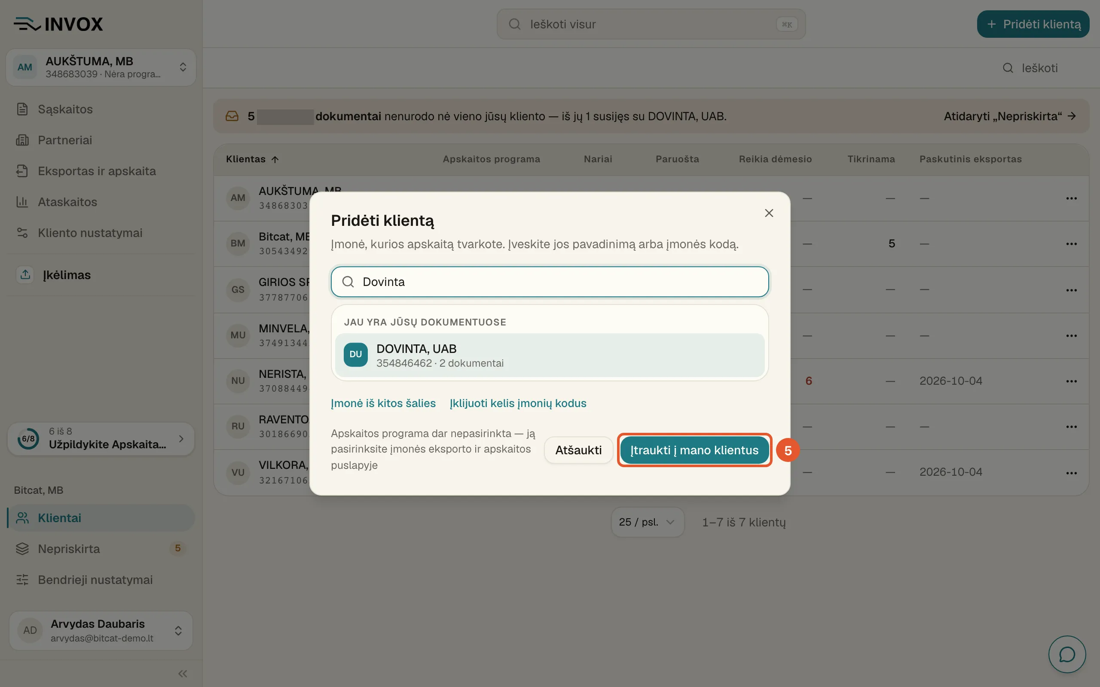This screenshot has width=1100, height=687.
Task: Open Įkėlimas upload page
Action: point(101,275)
